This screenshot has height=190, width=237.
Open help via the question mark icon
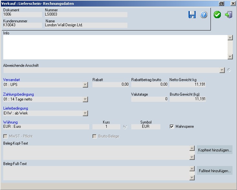(x=204, y=15)
